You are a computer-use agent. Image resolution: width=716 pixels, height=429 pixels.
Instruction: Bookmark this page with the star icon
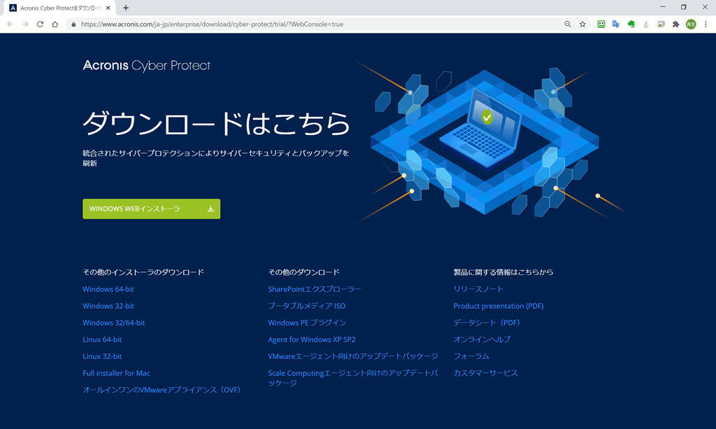pyautogui.click(x=582, y=24)
